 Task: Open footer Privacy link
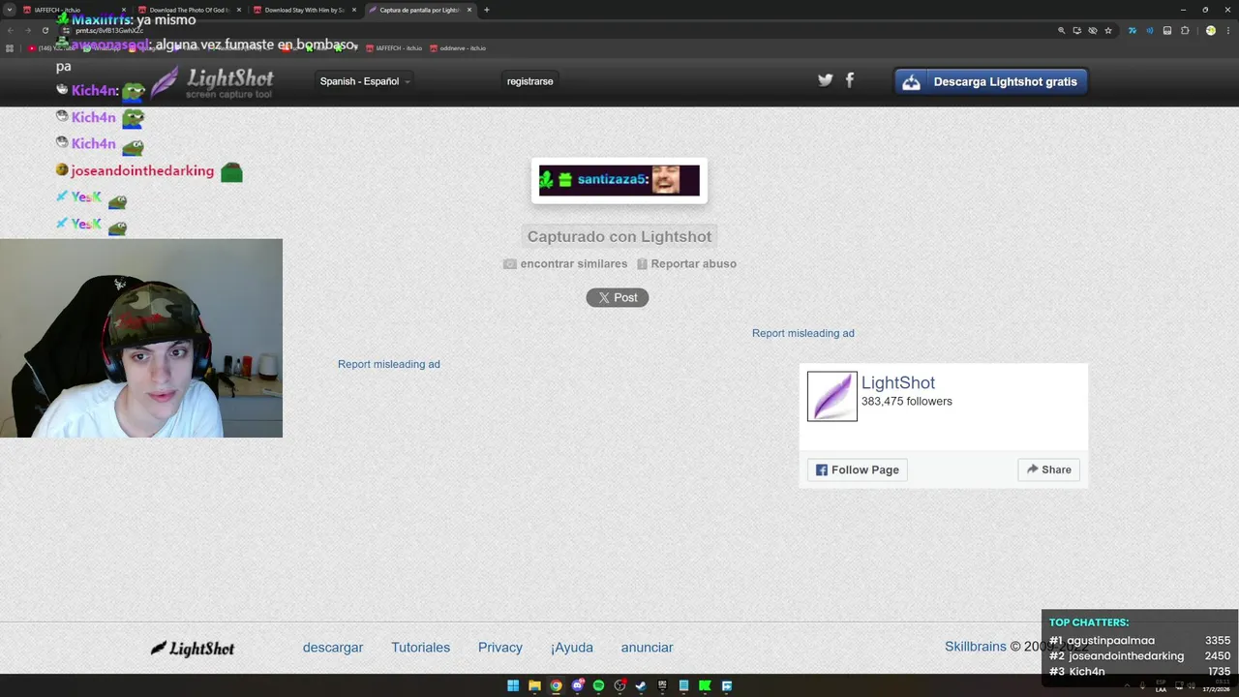coord(500,648)
